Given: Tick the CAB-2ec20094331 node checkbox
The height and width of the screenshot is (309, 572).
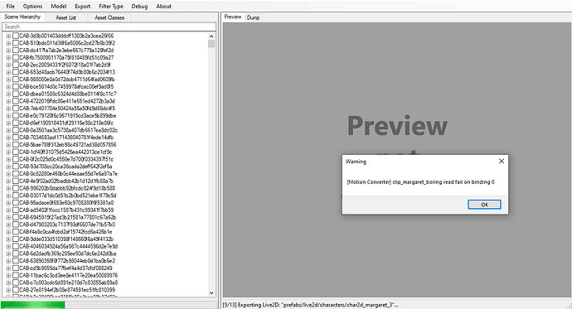Looking at the screenshot, I should [x=15, y=65].
